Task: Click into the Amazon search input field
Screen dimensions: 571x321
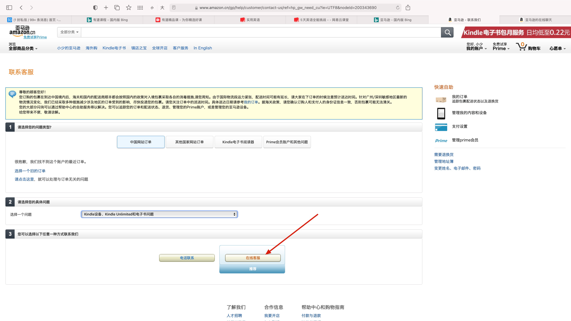Action: click(x=261, y=32)
